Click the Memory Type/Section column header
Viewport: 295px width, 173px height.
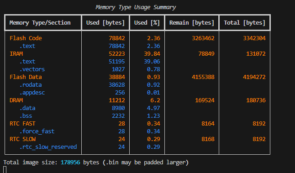tap(40, 23)
